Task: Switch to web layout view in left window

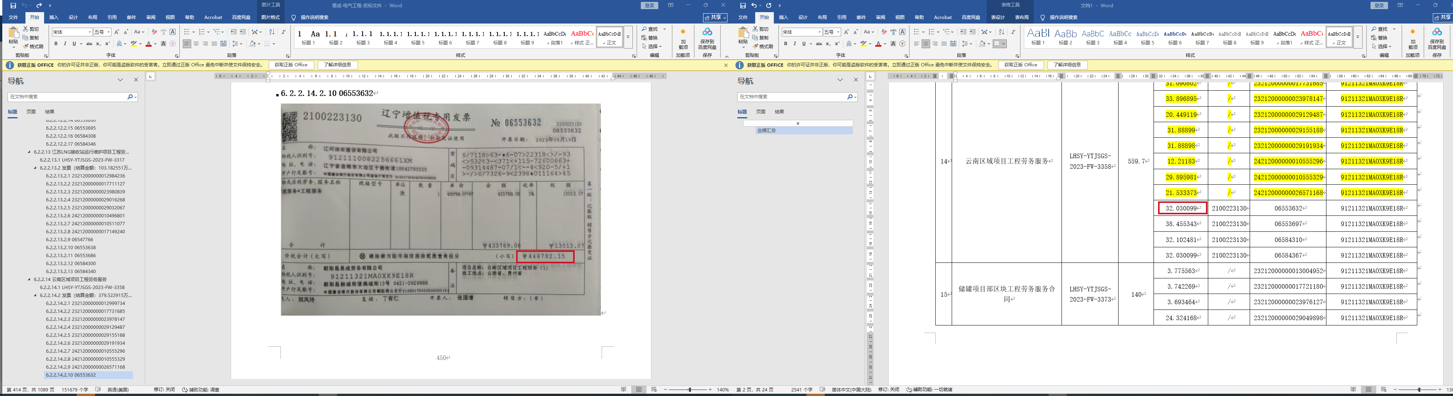Action: pos(654,390)
